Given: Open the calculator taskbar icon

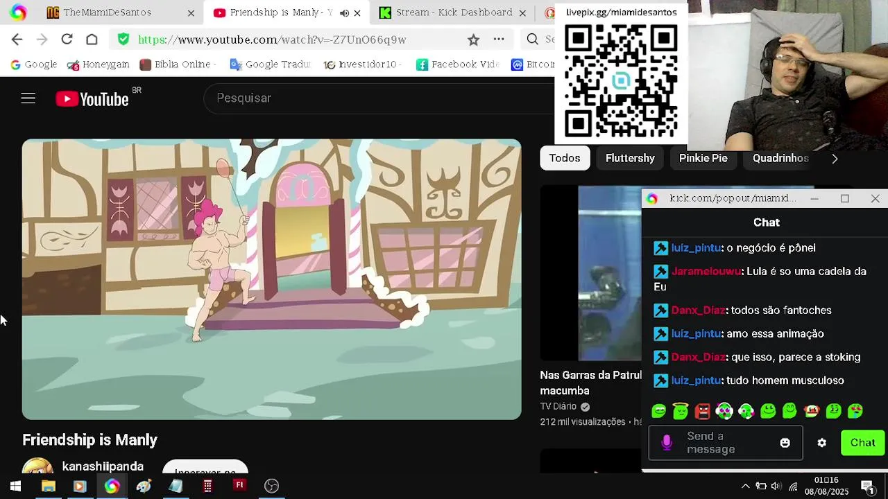Looking at the screenshot, I should pos(207,486).
